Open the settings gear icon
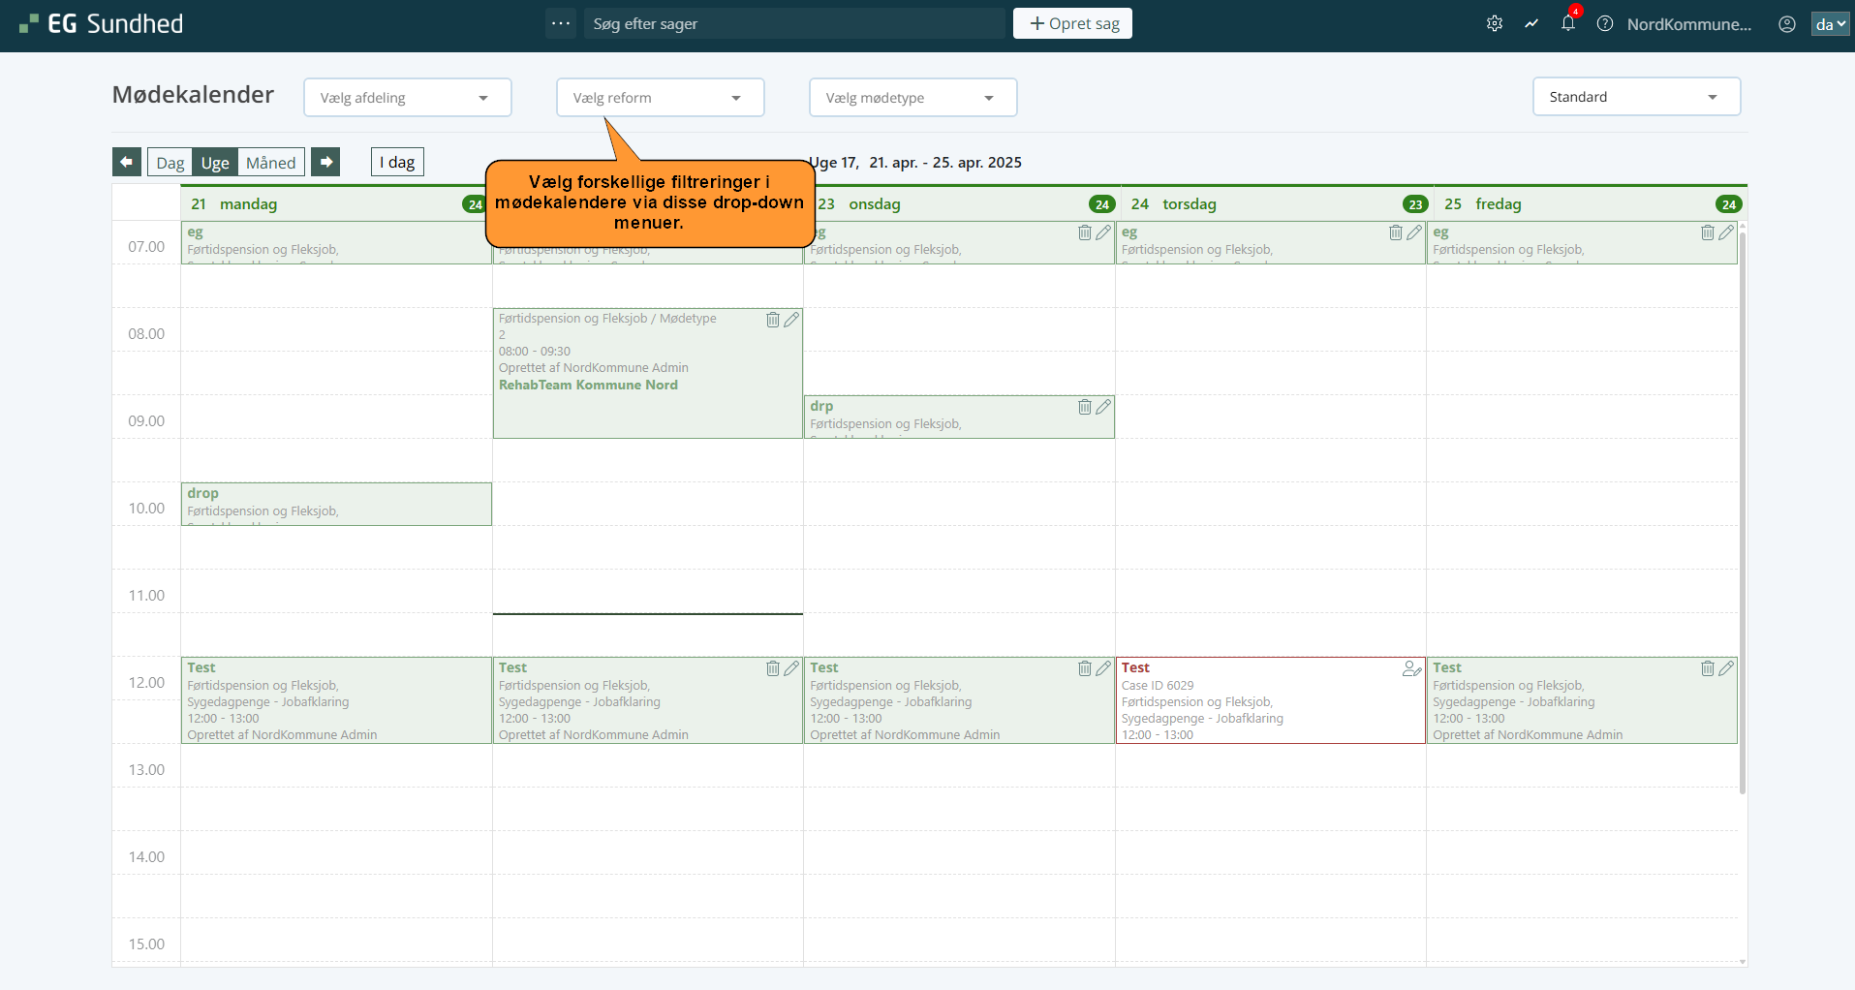1855x990 pixels. [x=1495, y=24]
